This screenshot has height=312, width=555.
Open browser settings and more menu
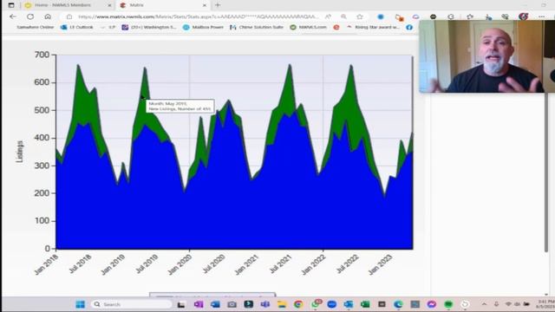tap(541, 16)
